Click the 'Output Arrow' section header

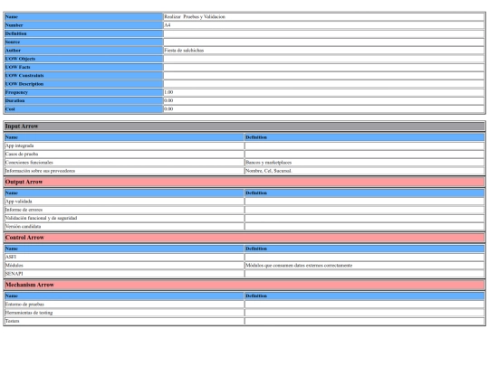coord(244,182)
